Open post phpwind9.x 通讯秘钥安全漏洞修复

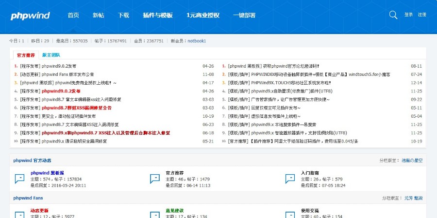tap(74, 141)
